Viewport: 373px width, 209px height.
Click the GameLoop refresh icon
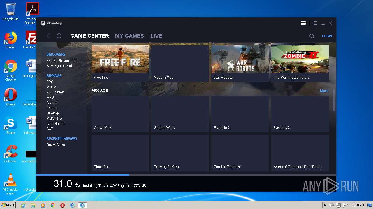pos(59,36)
